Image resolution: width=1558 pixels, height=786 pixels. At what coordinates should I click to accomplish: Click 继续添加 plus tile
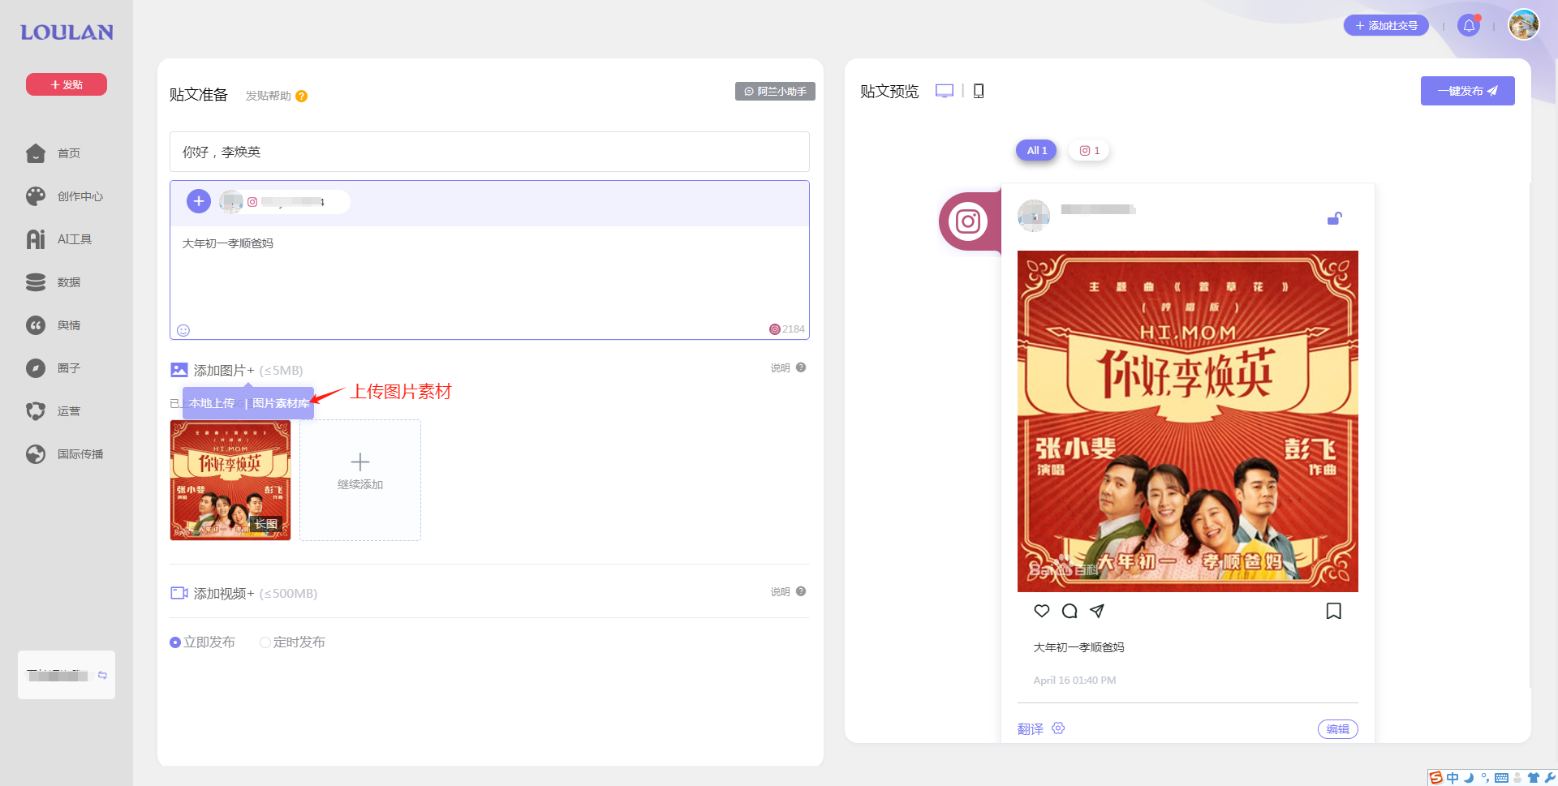pos(360,479)
